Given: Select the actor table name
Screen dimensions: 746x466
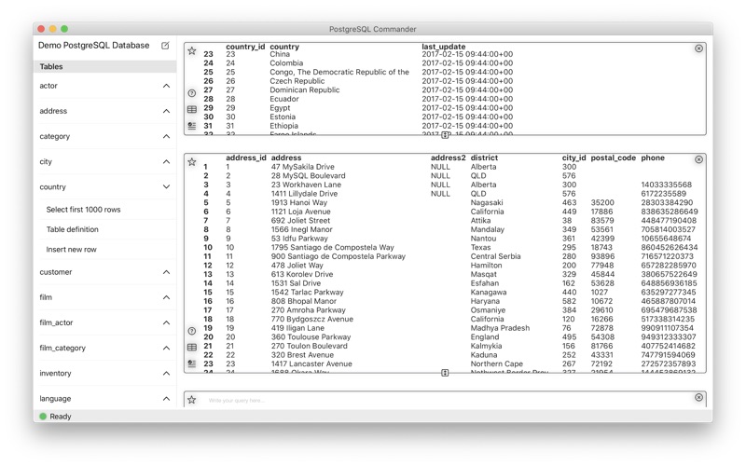Looking at the screenshot, I should click(48, 86).
